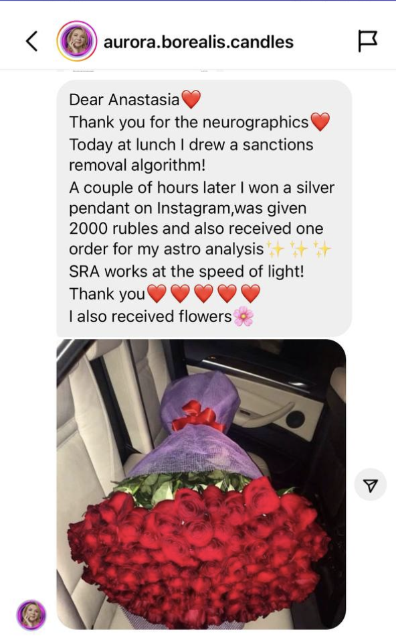This screenshot has width=396, height=642.
Task: Tap the small sender avatar beside photo
Action: pos(31,615)
